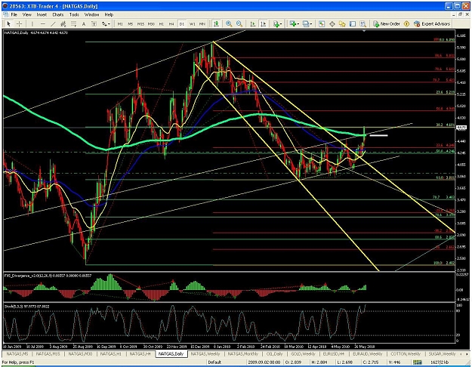Click the New Order button
The image size is (472, 367).
pyautogui.click(x=387, y=23)
